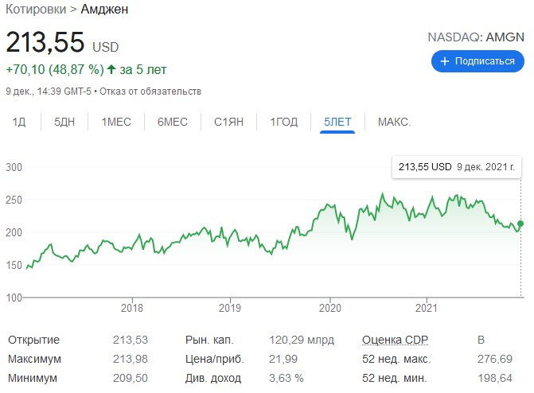Select the active 5ЛЕТ tab
The image size is (534, 393).
(x=337, y=122)
